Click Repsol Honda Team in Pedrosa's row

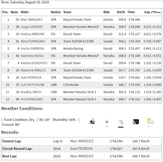[77, 77]
